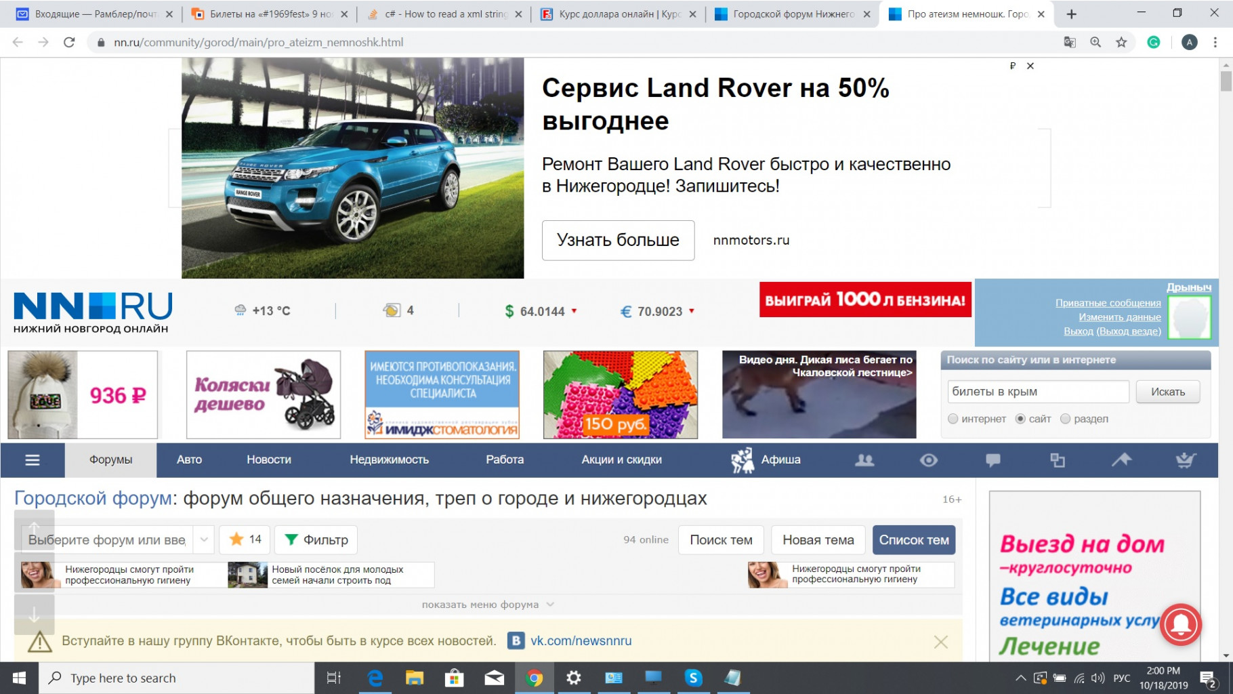
Task: Close the VKontakte group notice banner
Action: pyautogui.click(x=940, y=642)
